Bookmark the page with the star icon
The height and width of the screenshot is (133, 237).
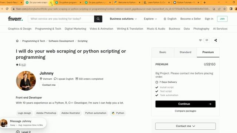(224, 9)
